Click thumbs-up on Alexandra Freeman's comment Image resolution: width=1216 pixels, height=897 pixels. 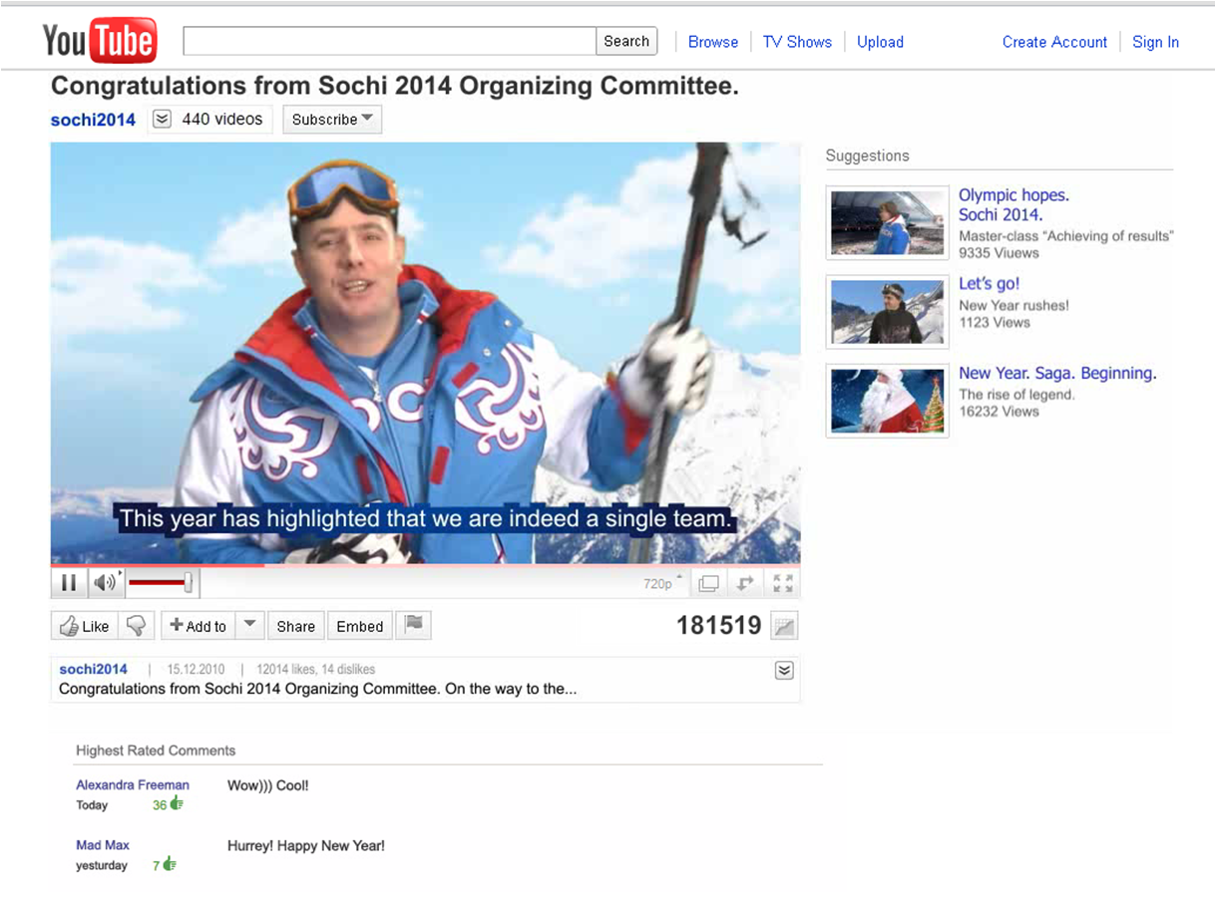click(x=177, y=803)
